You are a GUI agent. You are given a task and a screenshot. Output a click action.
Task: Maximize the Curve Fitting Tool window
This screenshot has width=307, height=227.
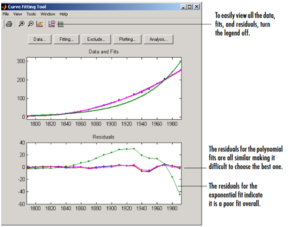pos(190,7)
